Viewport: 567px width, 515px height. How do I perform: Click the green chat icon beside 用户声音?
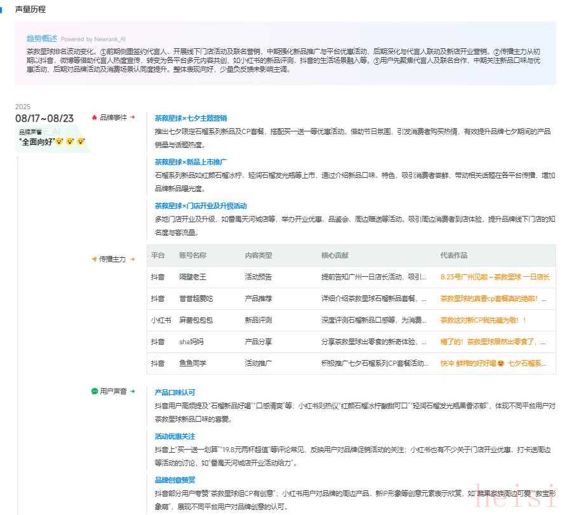(95, 392)
